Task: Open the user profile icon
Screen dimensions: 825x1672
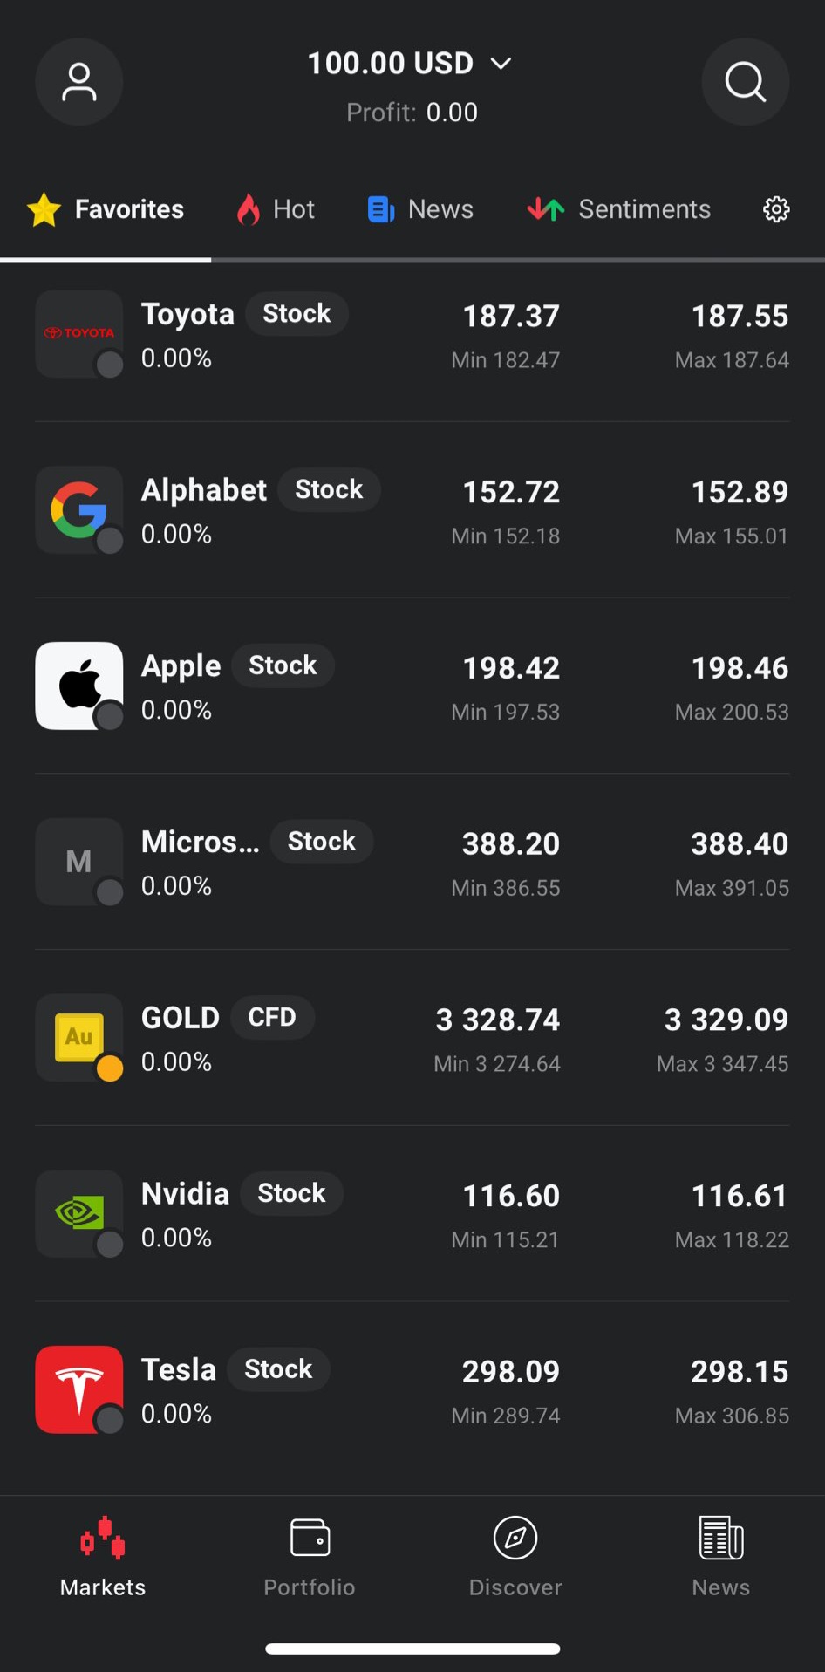Action: [78, 82]
